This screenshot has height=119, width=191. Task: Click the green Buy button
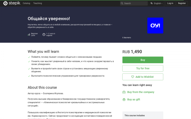click(x=143, y=60)
